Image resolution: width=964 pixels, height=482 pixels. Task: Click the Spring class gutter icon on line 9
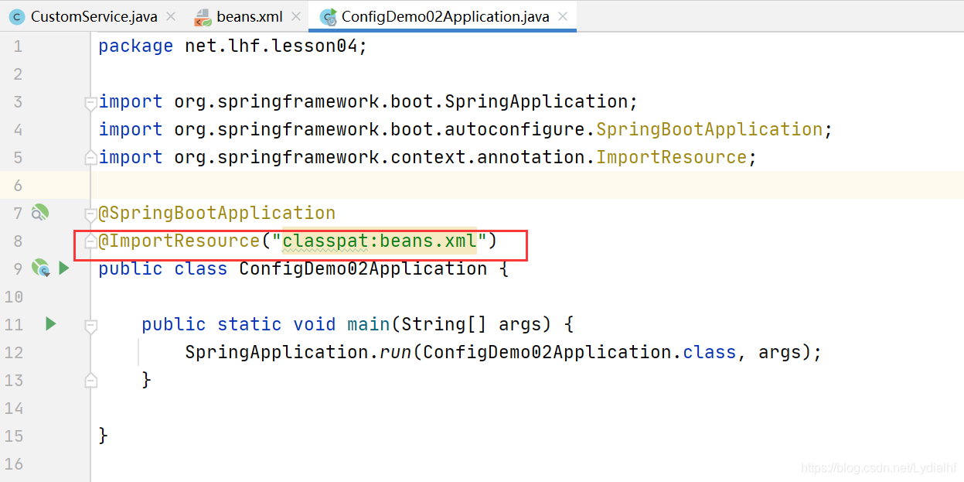[40, 268]
